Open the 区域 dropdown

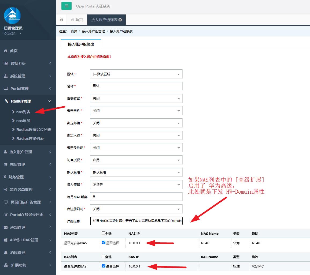(x=136, y=74)
